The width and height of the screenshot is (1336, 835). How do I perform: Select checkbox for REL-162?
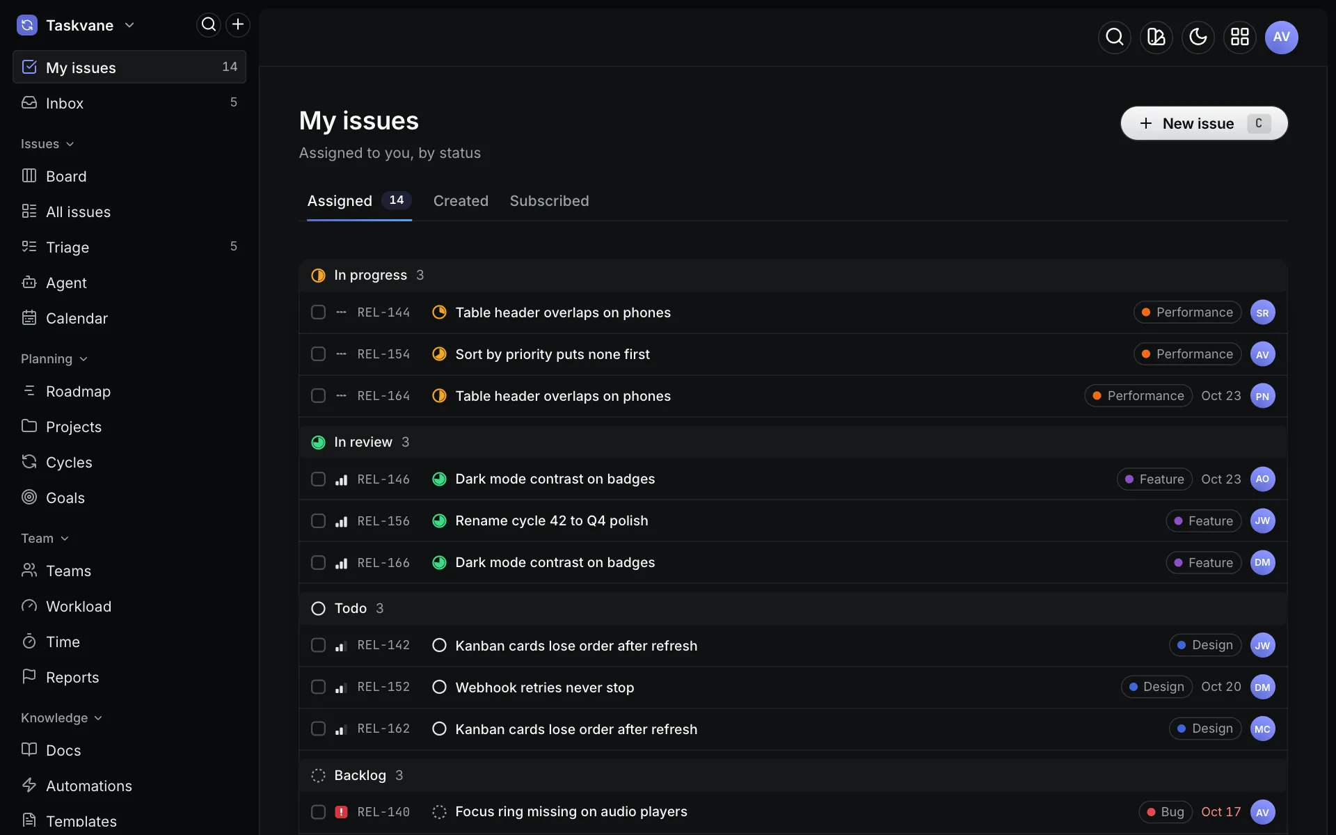tap(318, 729)
